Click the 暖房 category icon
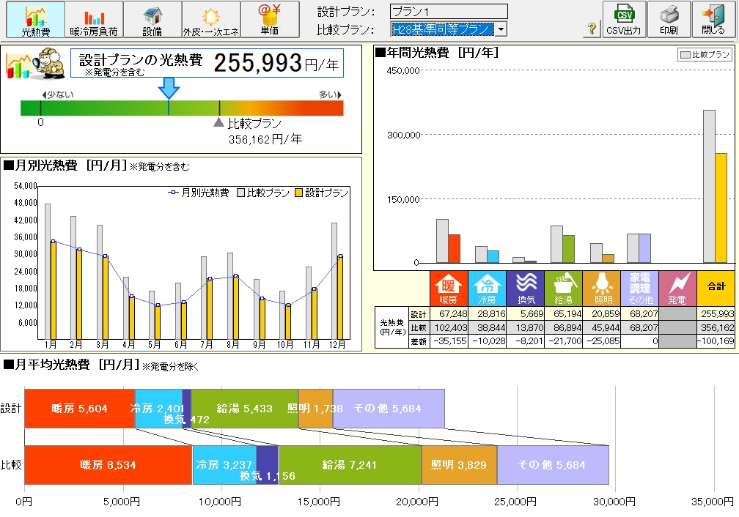 (449, 289)
